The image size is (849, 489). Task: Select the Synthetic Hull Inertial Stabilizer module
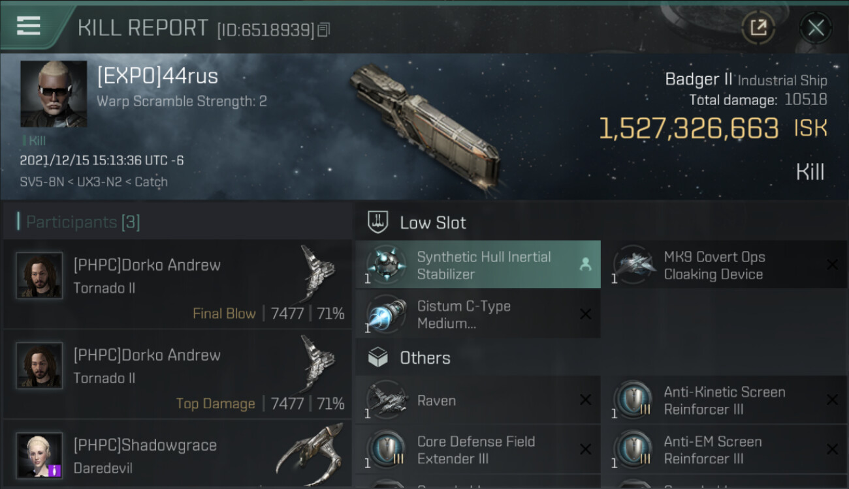pyautogui.click(x=478, y=265)
